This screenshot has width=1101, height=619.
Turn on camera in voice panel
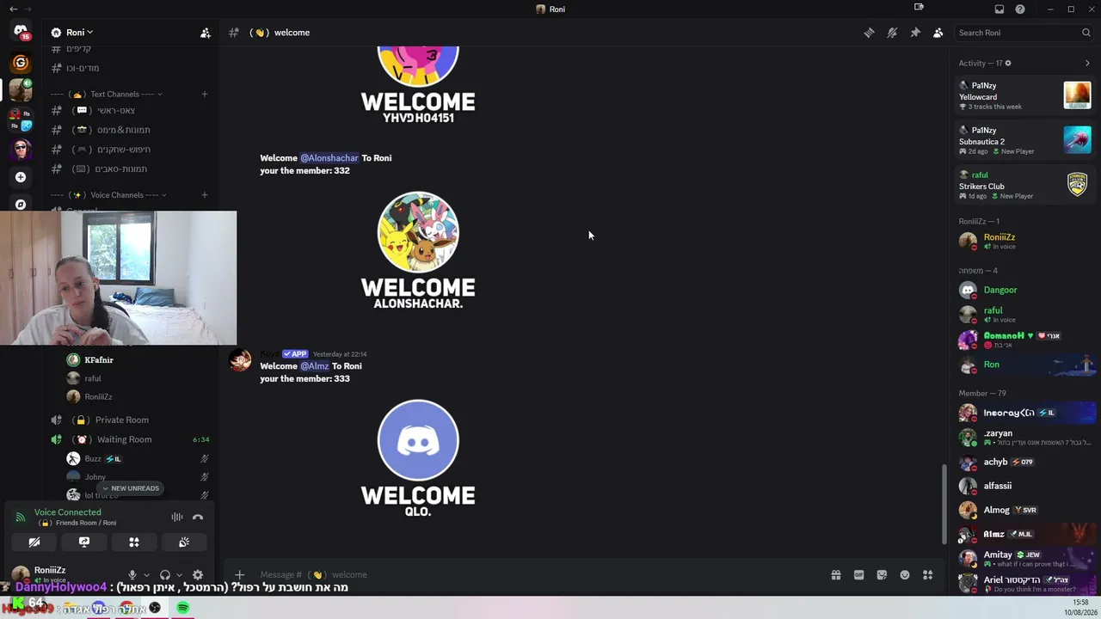coord(34,542)
